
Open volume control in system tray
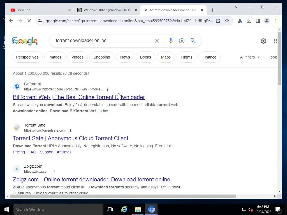pyautogui.click(x=251, y=209)
